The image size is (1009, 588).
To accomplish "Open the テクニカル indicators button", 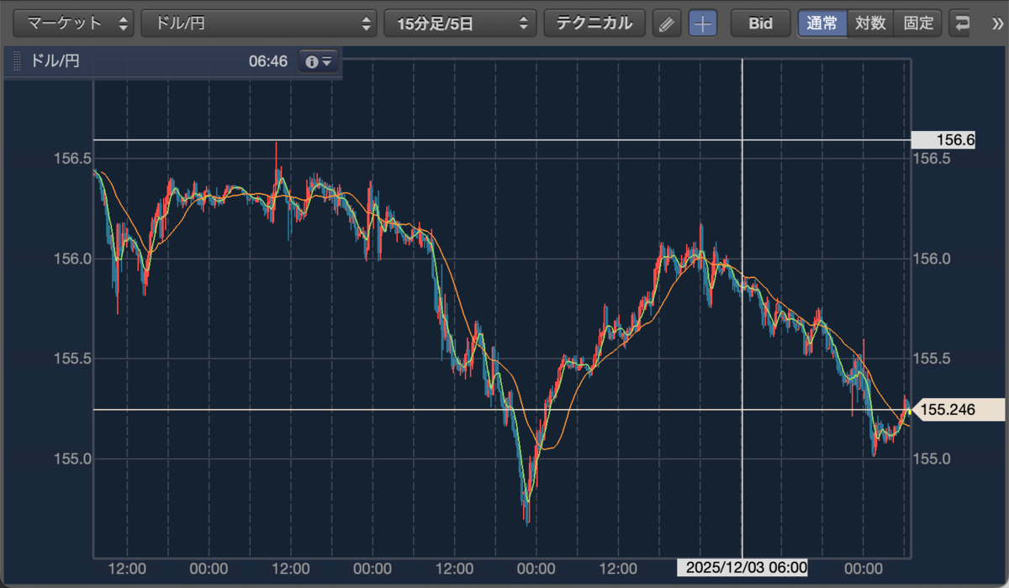I will click(594, 23).
